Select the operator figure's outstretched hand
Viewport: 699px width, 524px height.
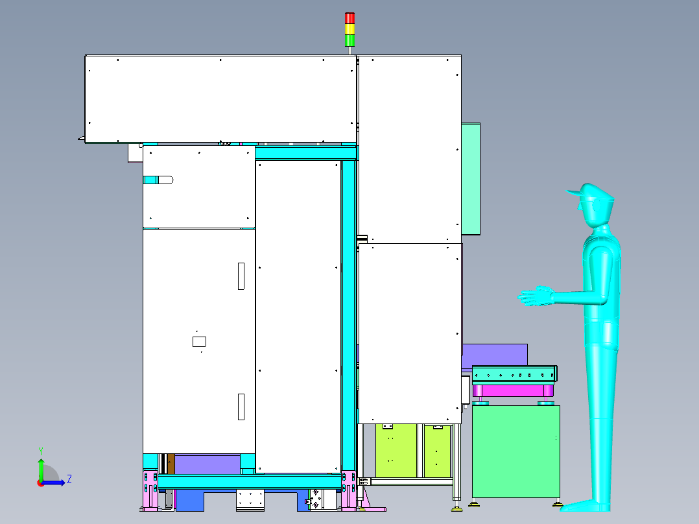tap(536, 296)
